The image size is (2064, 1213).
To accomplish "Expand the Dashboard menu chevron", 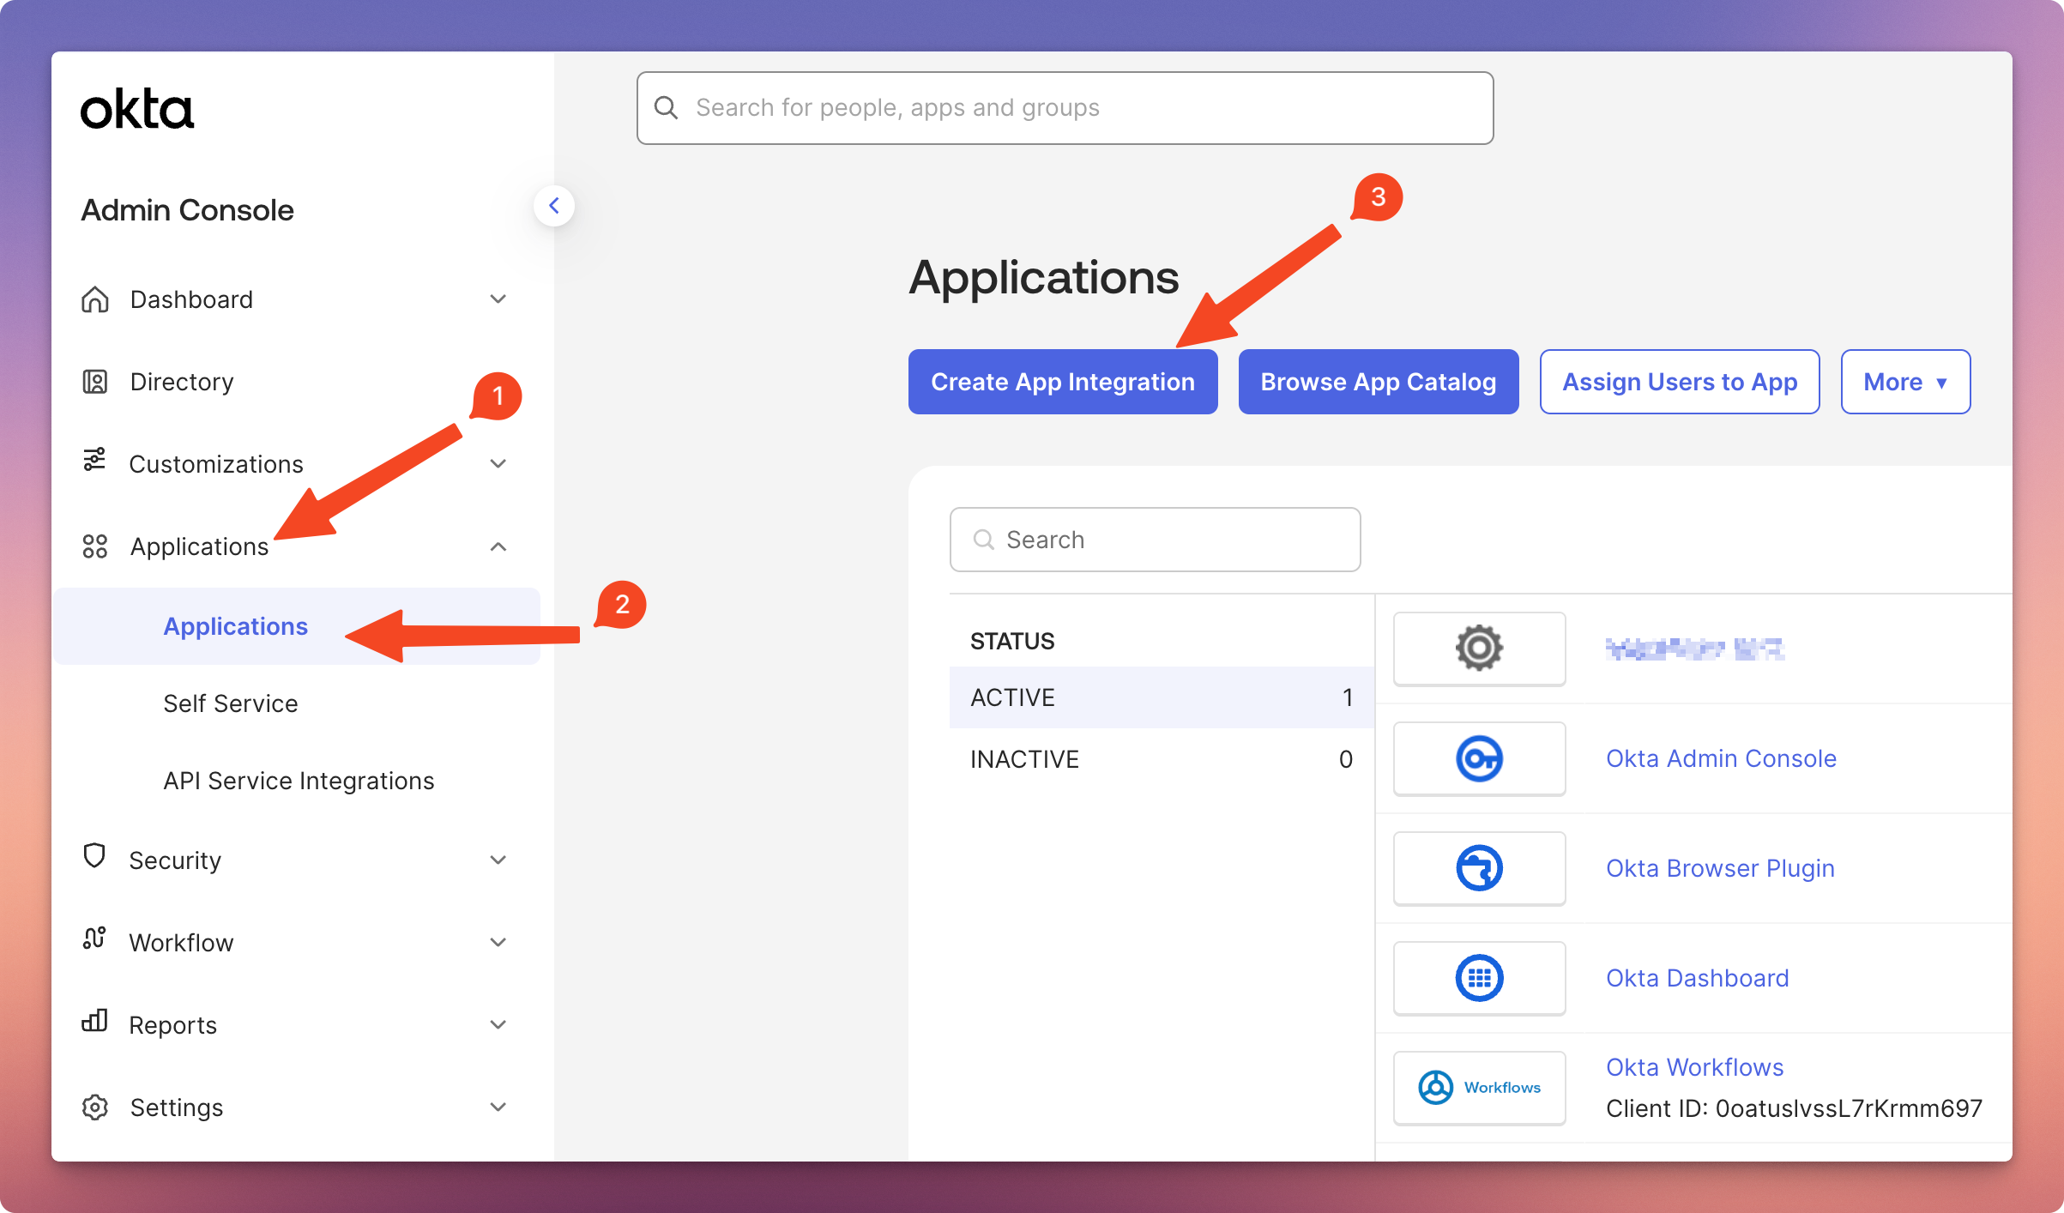I will tap(498, 299).
